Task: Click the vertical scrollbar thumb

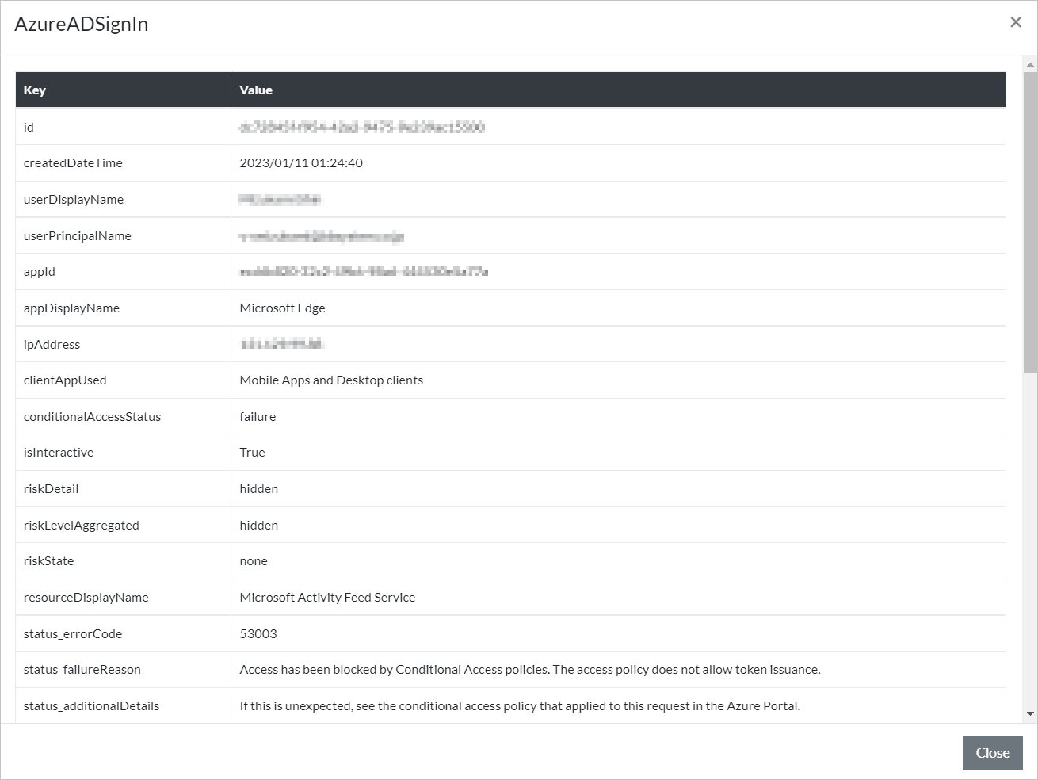Action: (x=1030, y=222)
